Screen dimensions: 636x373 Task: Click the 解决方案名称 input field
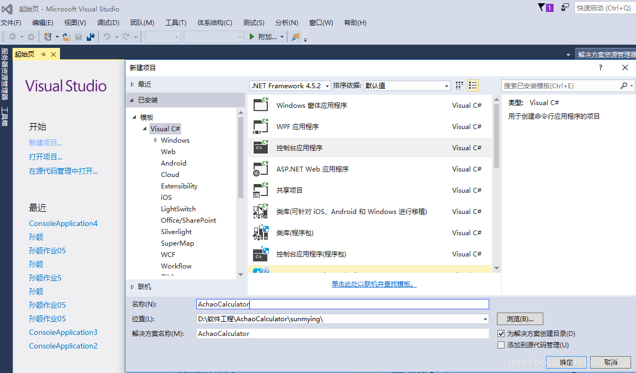coord(343,334)
